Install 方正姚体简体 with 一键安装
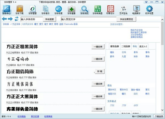The height and width of the screenshot is (119, 165). click(98, 84)
